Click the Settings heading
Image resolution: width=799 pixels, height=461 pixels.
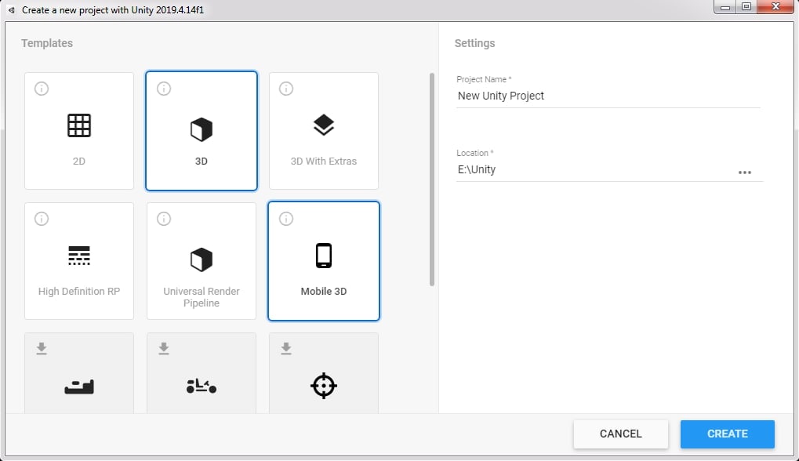(474, 43)
